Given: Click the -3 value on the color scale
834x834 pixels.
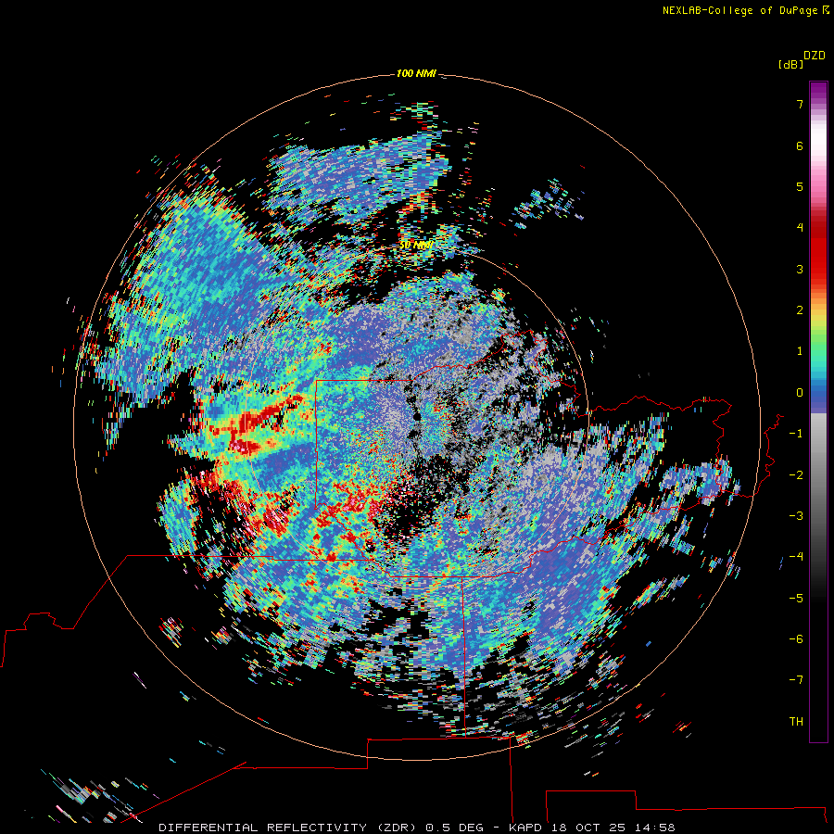Looking at the screenshot, I should pyautogui.click(x=796, y=516).
